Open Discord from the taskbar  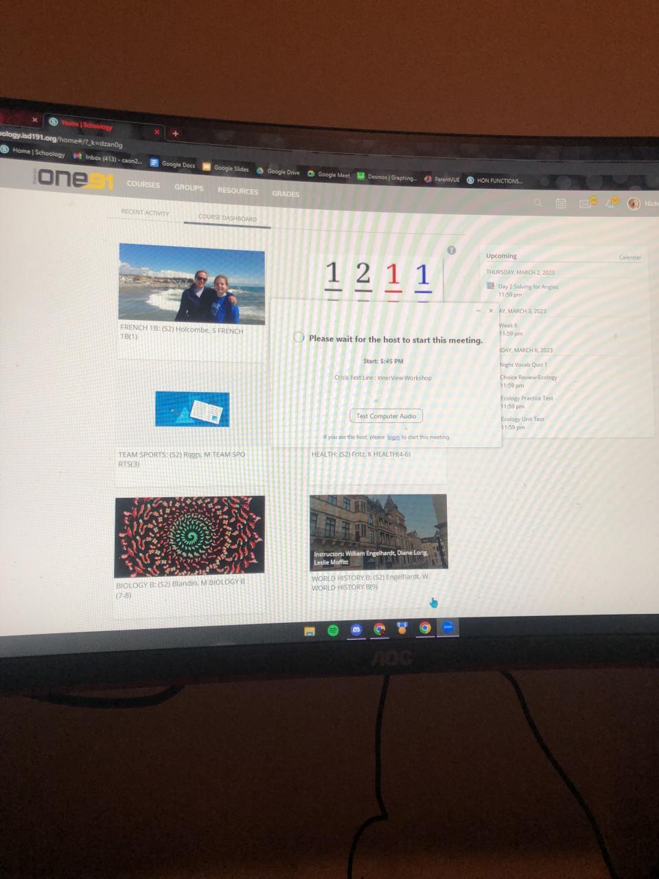[x=356, y=629]
